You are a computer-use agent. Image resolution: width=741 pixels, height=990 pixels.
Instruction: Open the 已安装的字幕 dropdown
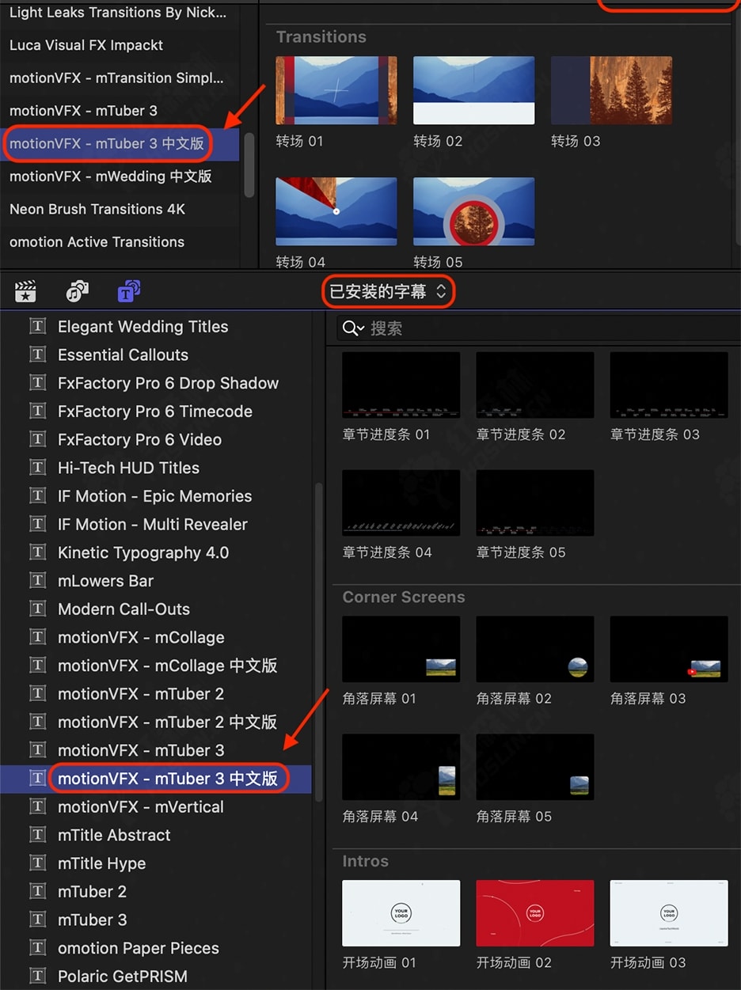click(388, 292)
